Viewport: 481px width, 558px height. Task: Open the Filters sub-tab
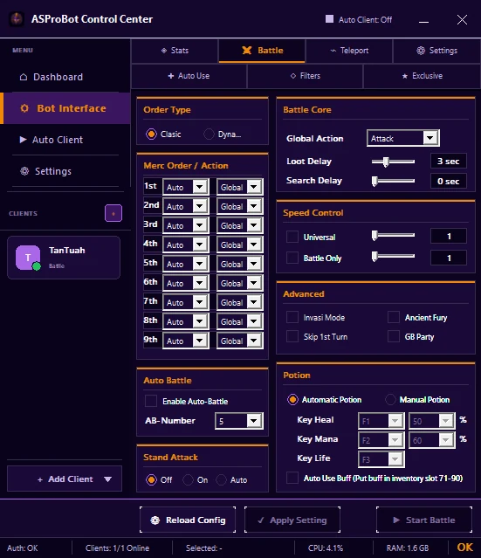point(305,76)
